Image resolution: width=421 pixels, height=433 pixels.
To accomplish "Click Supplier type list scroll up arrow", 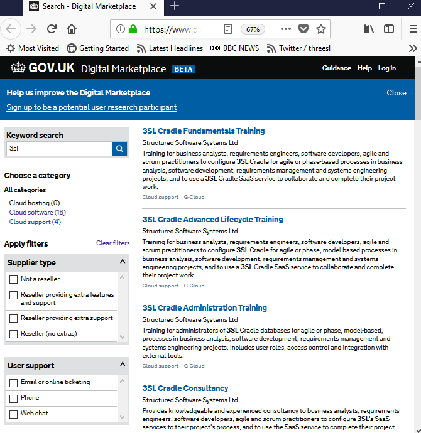I will pos(123,277).
